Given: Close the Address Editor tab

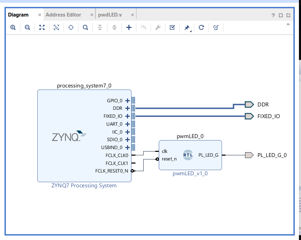Looking at the screenshot, I should coord(91,15).
